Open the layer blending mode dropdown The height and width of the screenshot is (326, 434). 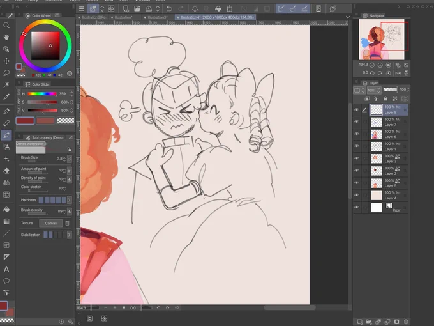point(374,90)
